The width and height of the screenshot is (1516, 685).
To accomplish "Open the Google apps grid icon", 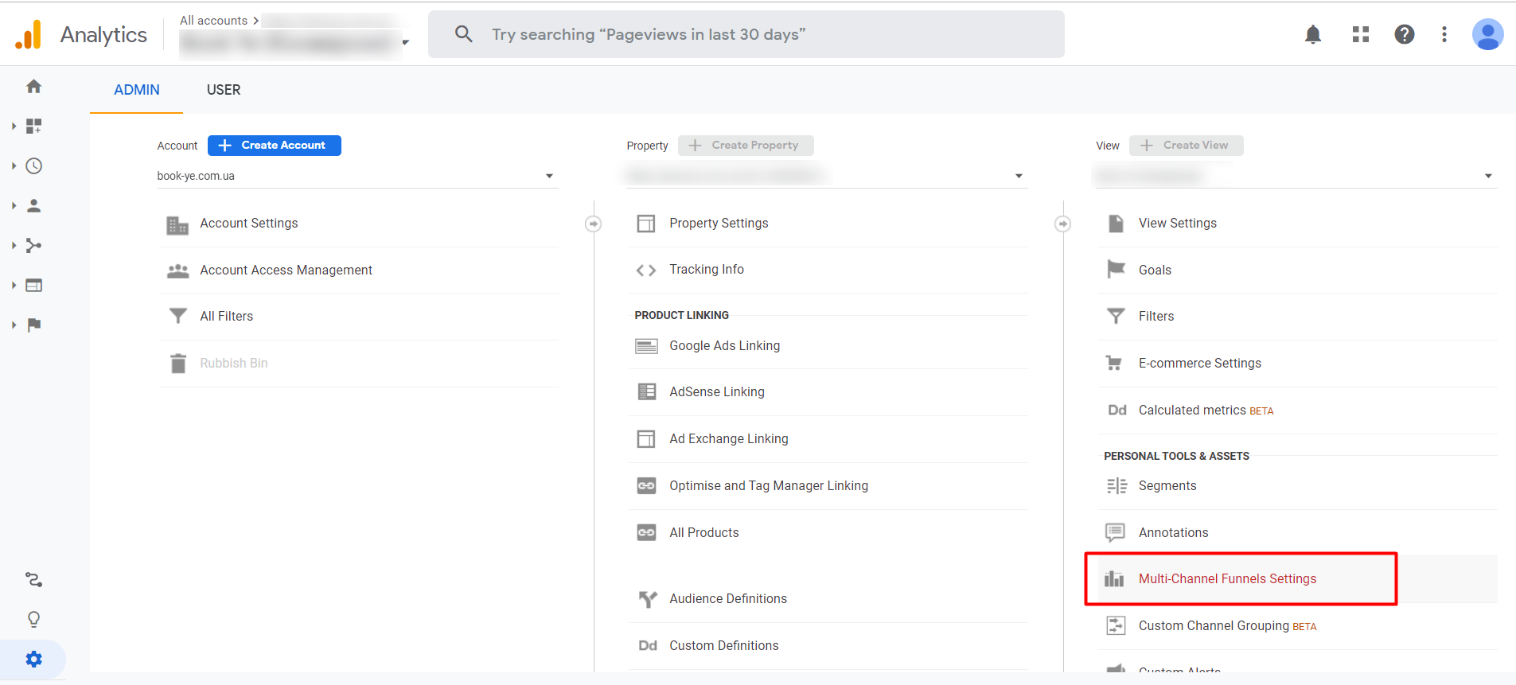I will (x=1360, y=34).
